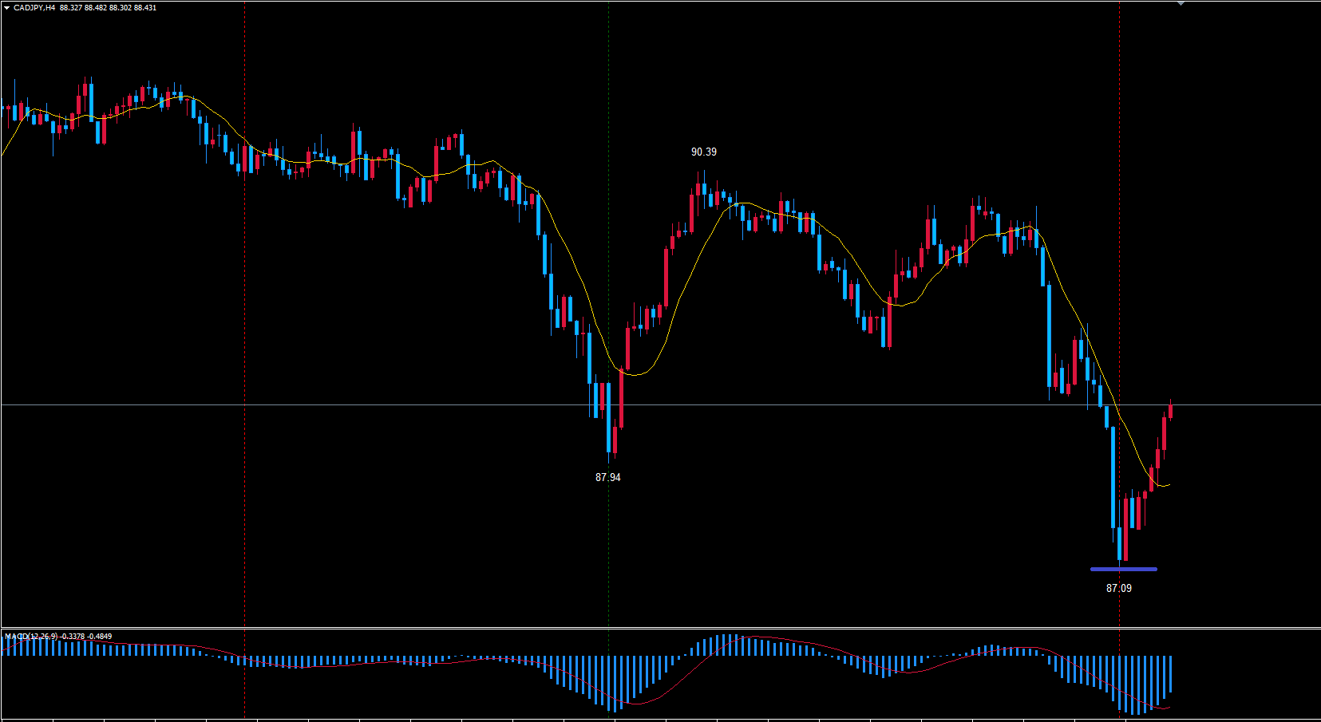Click the gray chart shift triangle marker

tap(1181, 3)
